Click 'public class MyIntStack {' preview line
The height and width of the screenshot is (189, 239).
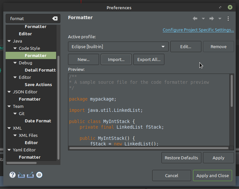click(x=102, y=121)
